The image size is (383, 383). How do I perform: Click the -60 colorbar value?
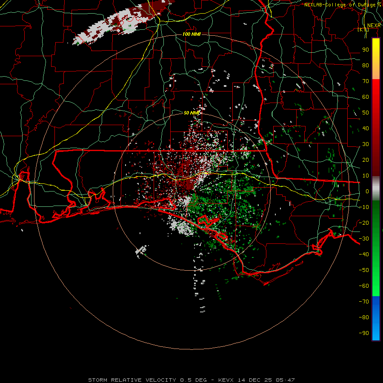[364, 286]
